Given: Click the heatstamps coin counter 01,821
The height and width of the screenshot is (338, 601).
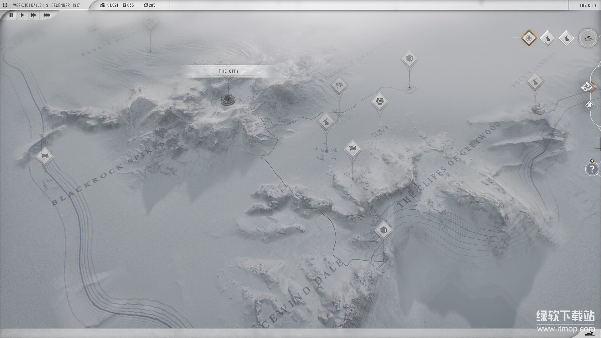Looking at the screenshot, I should [x=109, y=5].
